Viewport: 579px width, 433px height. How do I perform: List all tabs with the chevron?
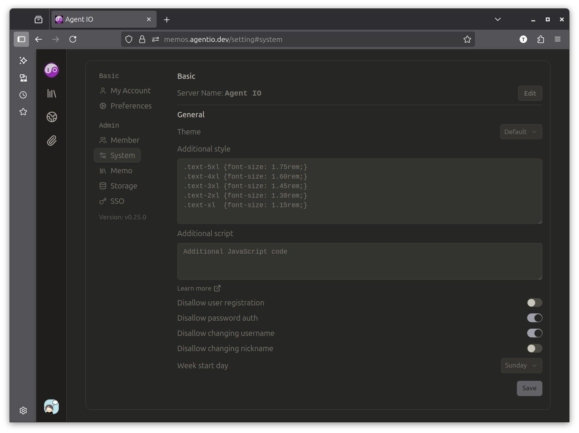(498, 19)
